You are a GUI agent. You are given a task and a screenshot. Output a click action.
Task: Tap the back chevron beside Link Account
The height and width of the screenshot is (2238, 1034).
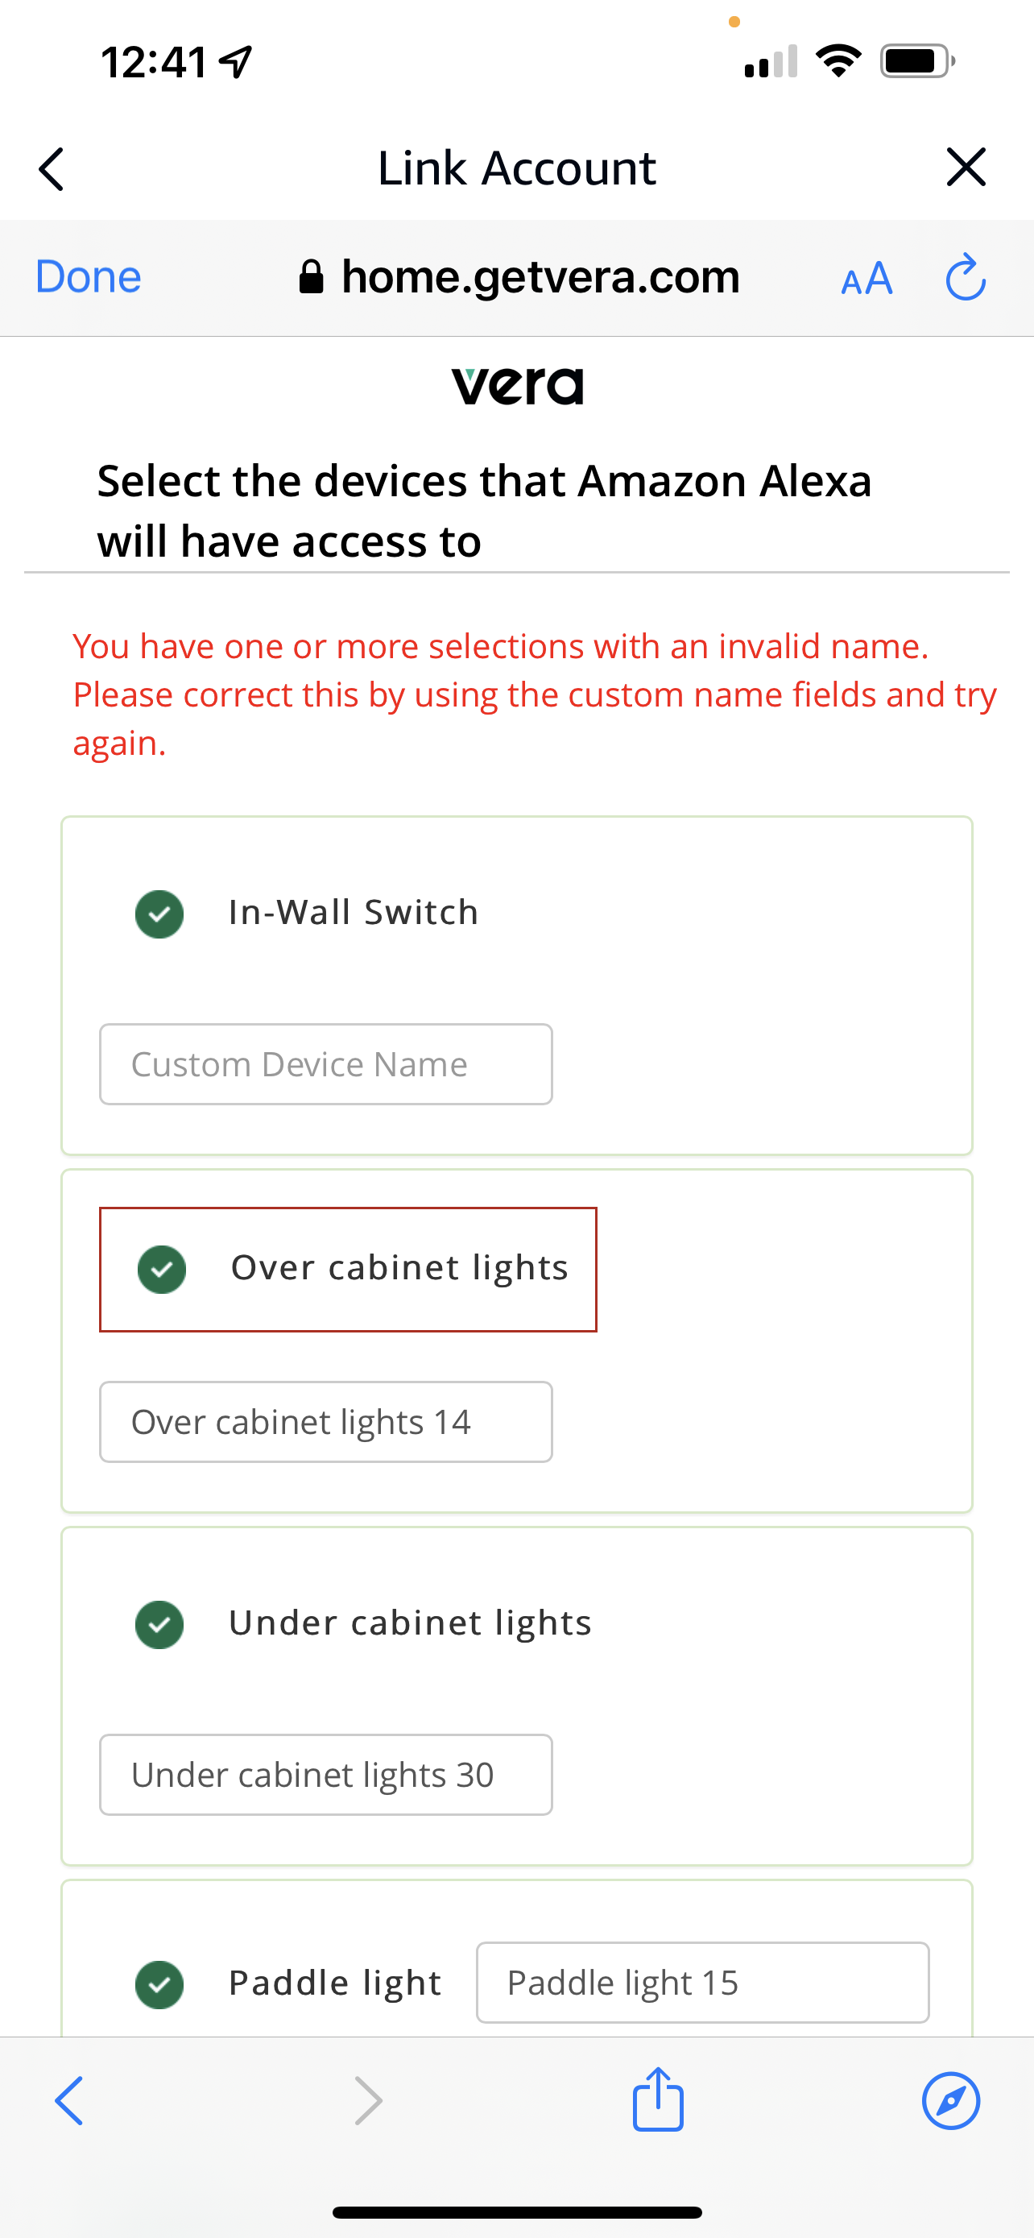click(52, 168)
